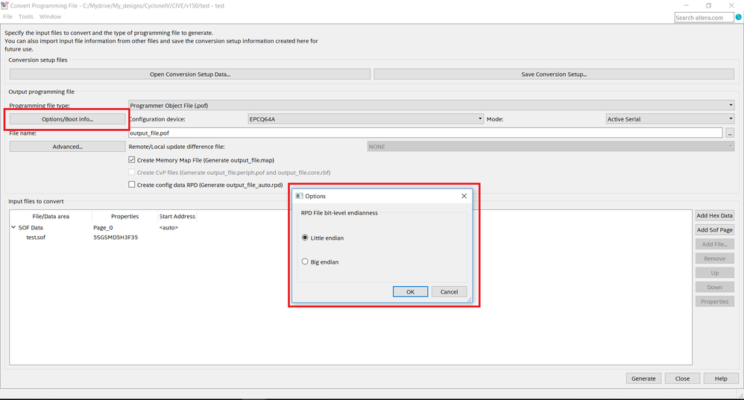Open the Tools menu
The height and width of the screenshot is (400, 744).
pos(25,16)
